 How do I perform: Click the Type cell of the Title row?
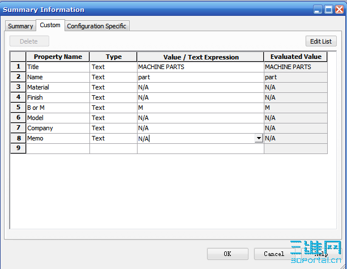click(x=114, y=67)
